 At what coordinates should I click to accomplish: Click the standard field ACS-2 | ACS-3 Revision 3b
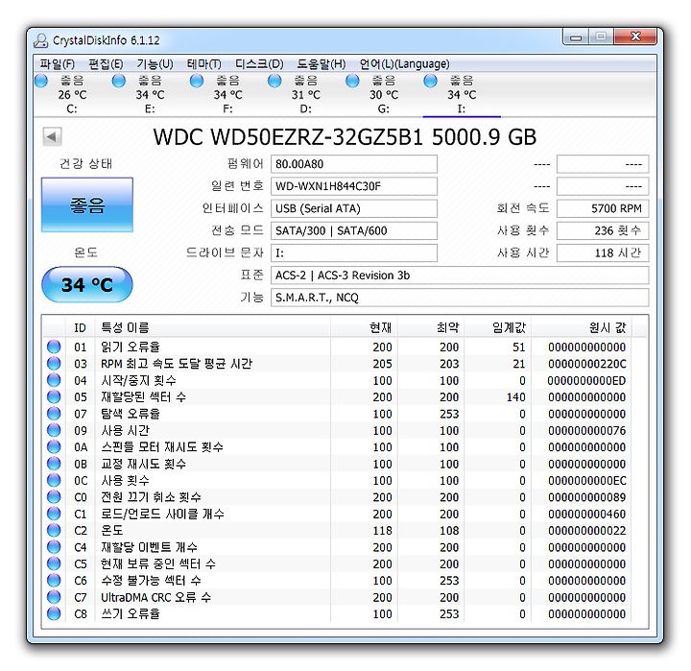(460, 276)
